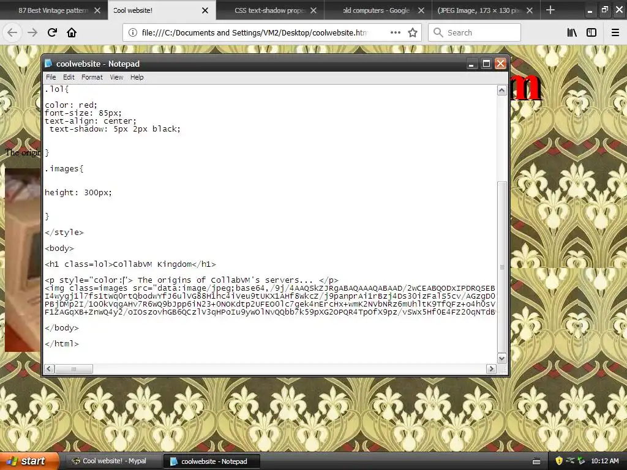Maximize the coolwebsite Notepad window
The image size is (627, 470).
tap(486, 64)
